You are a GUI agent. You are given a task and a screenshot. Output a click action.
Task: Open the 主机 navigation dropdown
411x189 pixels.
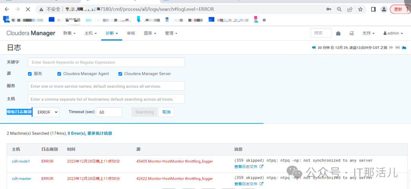point(91,33)
